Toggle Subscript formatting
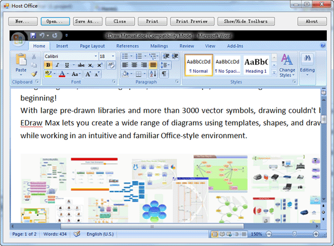This screenshot has height=246, width=334. pos(90,65)
